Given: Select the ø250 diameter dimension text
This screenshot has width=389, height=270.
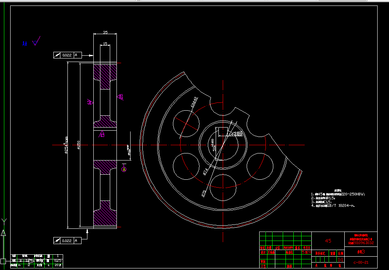Looking at the screenshot, I should [78, 145].
